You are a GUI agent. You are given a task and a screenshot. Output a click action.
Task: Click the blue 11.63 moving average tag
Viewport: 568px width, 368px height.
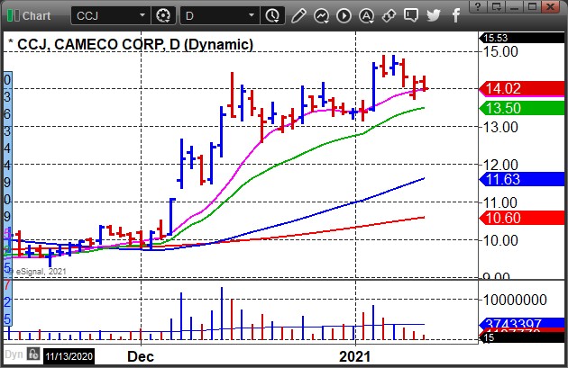pos(522,179)
